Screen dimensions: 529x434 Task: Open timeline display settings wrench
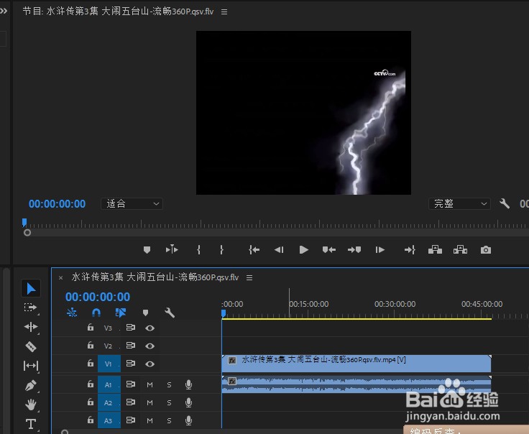click(170, 313)
